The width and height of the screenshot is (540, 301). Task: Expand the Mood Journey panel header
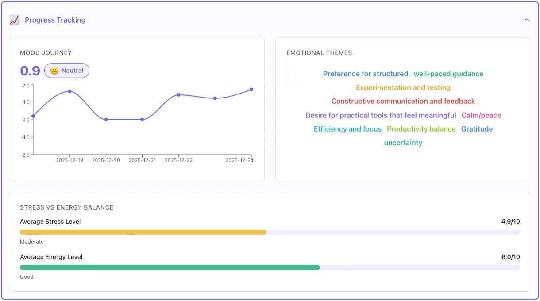(x=46, y=53)
